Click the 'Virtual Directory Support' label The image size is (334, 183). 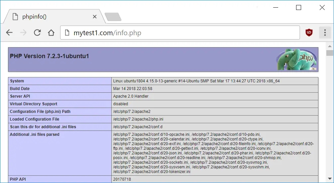[x=34, y=104]
